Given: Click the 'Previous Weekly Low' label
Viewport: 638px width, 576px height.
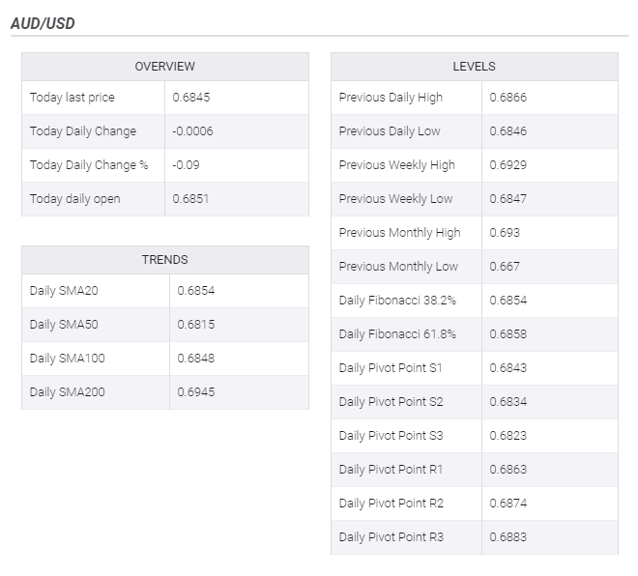Looking at the screenshot, I should 396,199.
